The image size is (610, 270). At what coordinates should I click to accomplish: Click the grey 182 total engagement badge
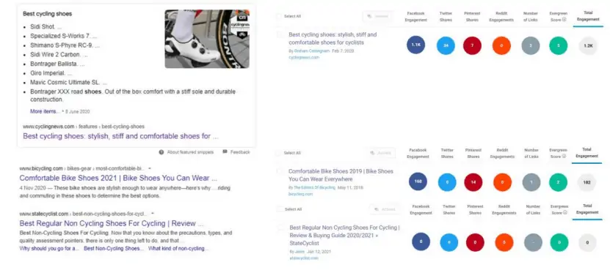pos(587,182)
